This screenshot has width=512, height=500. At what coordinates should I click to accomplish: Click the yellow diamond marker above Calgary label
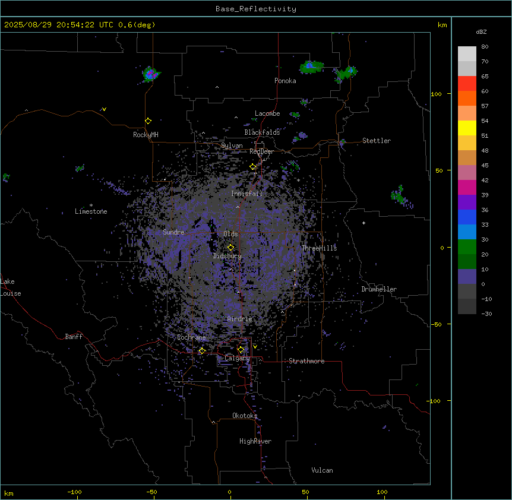tap(241, 350)
